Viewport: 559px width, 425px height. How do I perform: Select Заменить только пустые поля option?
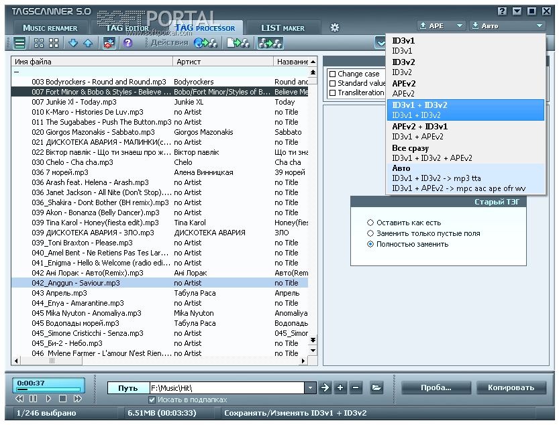tap(370, 233)
